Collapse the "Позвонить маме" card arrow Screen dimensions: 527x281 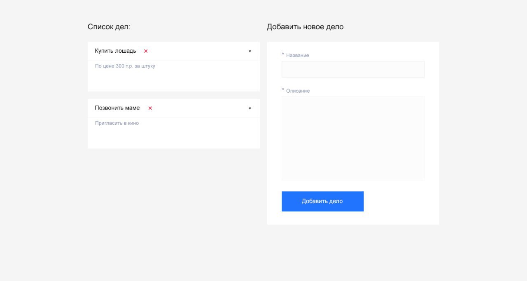click(250, 108)
